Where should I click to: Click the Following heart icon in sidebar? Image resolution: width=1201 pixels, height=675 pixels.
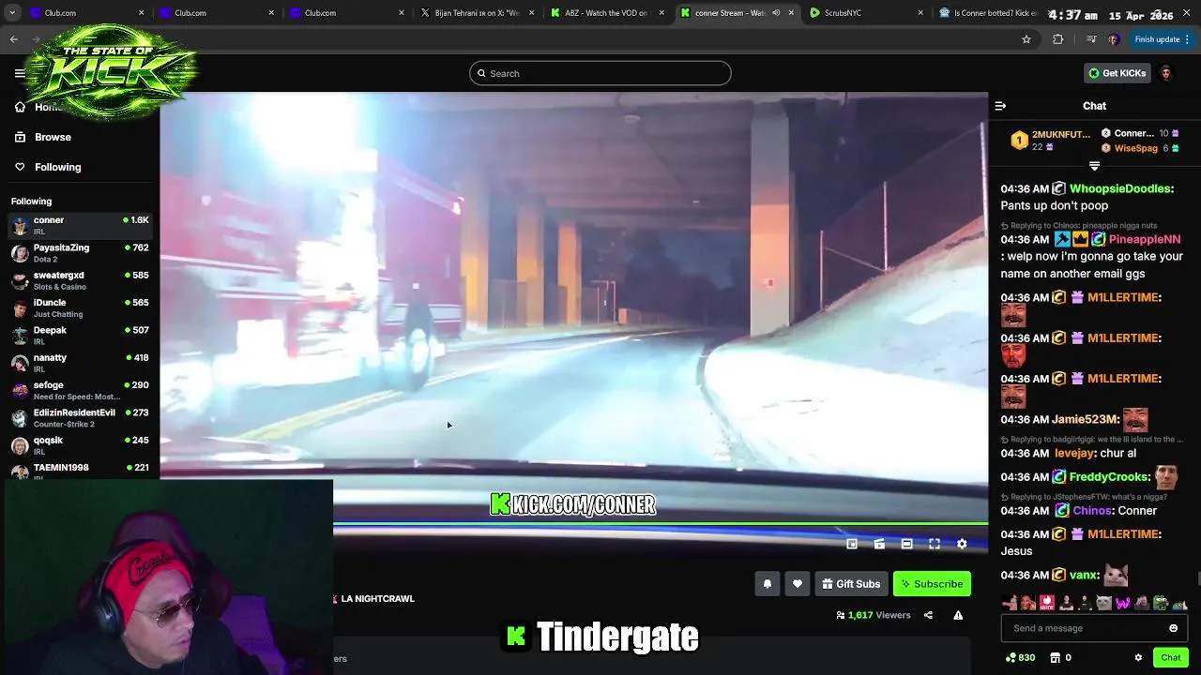(20, 167)
